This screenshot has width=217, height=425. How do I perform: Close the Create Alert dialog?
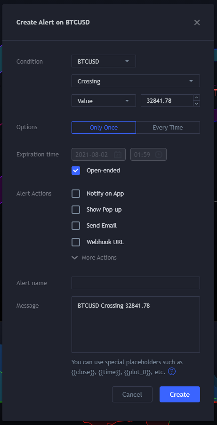point(197,23)
